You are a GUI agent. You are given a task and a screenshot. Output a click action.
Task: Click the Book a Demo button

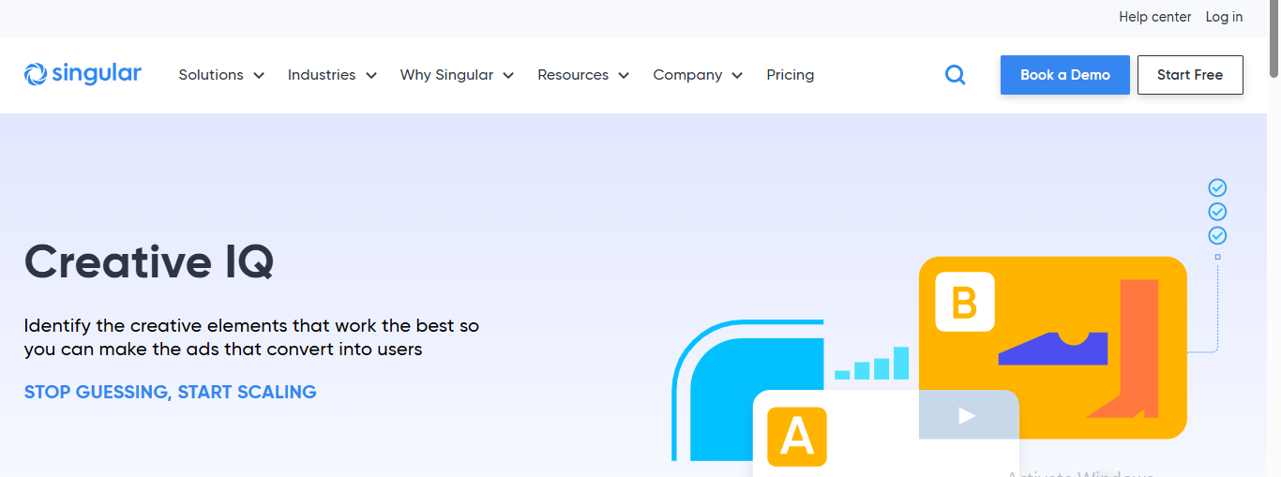point(1064,75)
